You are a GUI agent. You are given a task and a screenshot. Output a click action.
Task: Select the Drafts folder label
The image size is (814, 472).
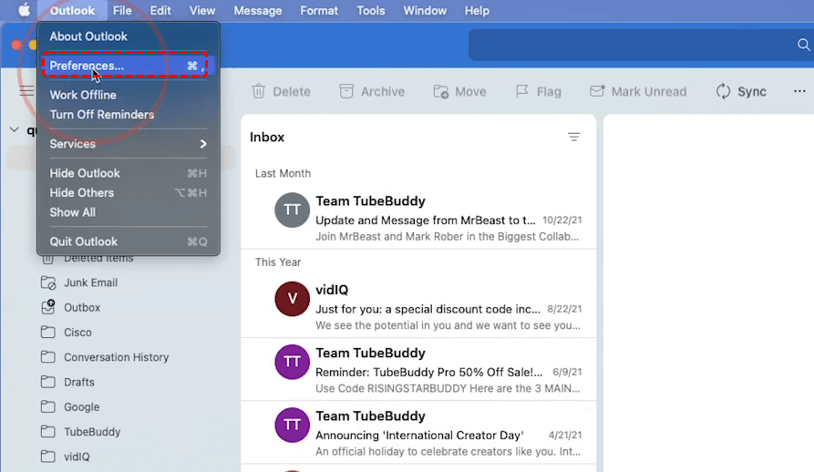click(79, 383)
